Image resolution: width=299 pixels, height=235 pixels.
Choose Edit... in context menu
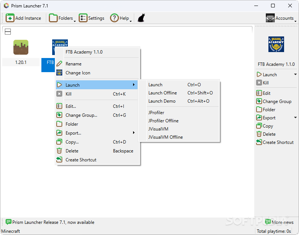(x=97, y=106)
